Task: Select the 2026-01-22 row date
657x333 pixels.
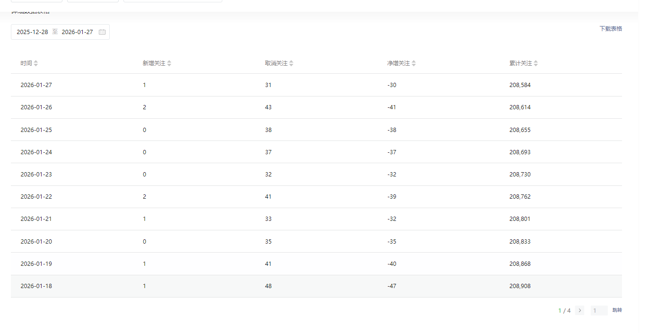Action: (x=36, y=197)
